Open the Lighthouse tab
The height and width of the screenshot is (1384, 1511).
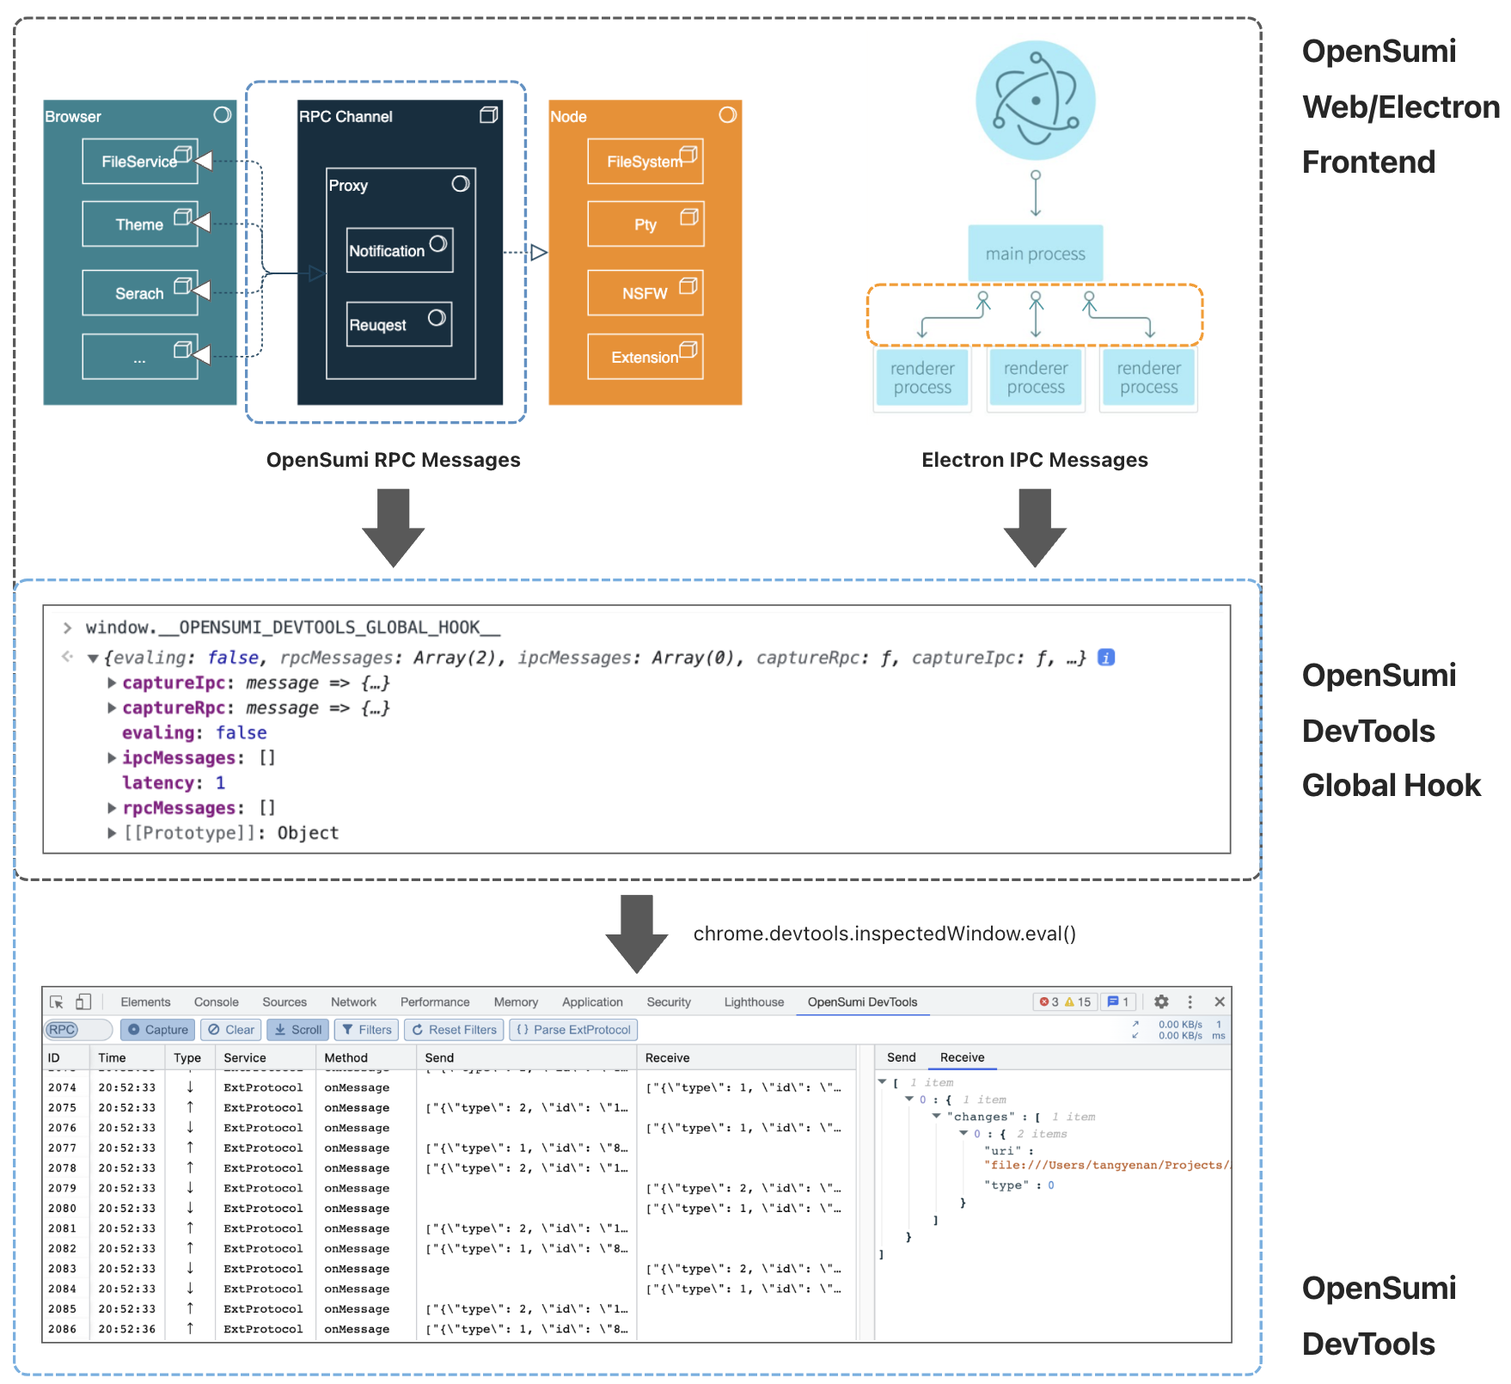tap(754, 1002)
